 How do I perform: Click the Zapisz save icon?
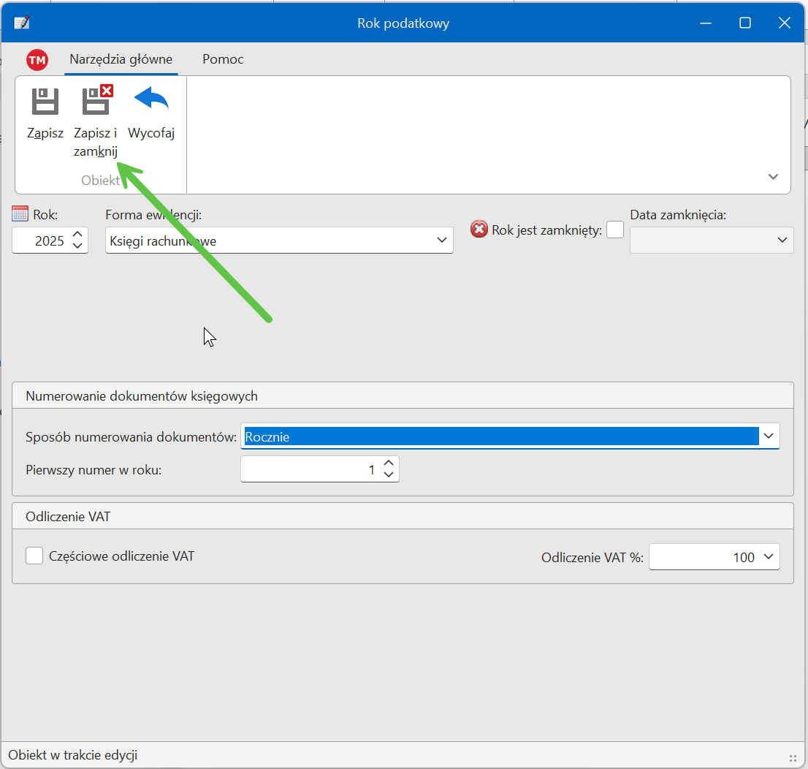pyautogui.click(x=45, y=102)
